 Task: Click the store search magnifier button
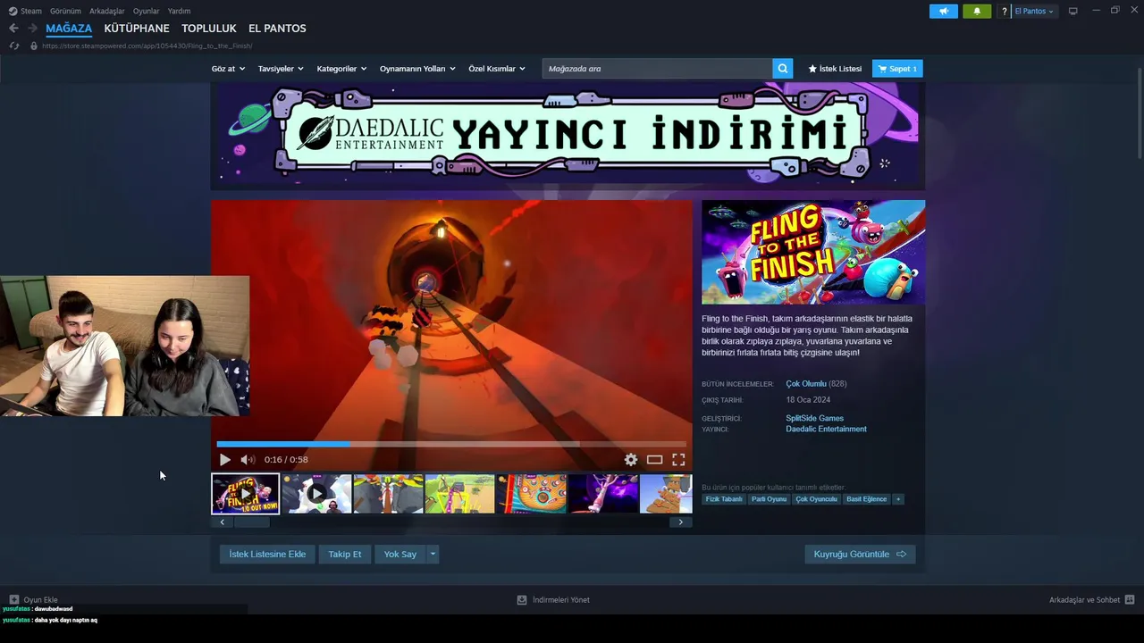[x=783, y=69]
